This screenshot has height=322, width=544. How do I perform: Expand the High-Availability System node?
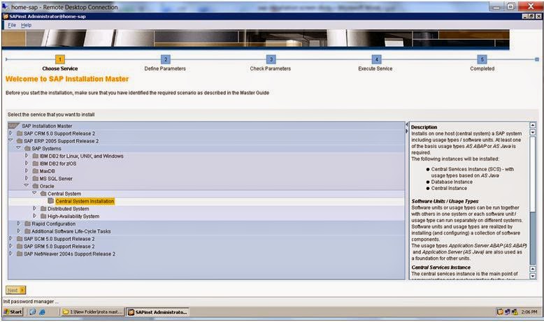[x=35, y=216]
